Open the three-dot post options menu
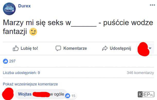The height and width of the screenshot is (100, 157). [152, 5]
